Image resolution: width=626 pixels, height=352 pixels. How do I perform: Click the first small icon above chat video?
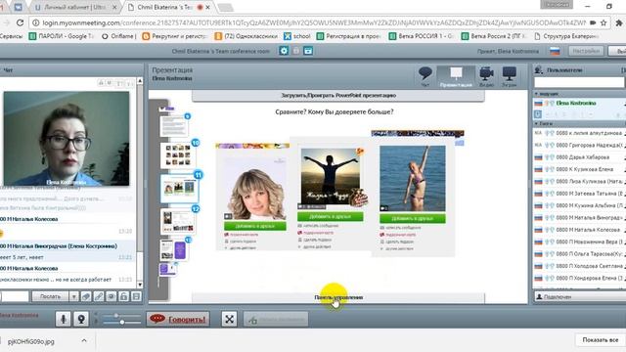click(101, 83)
